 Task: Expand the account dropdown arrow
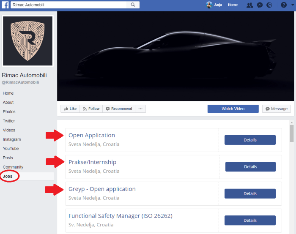(292, 5)
